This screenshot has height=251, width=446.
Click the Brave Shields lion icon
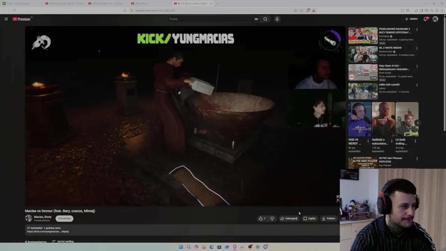coord(308,10)
